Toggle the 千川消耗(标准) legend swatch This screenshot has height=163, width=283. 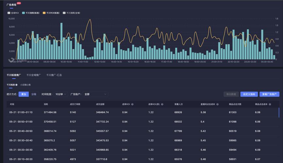tap(23, 13)
